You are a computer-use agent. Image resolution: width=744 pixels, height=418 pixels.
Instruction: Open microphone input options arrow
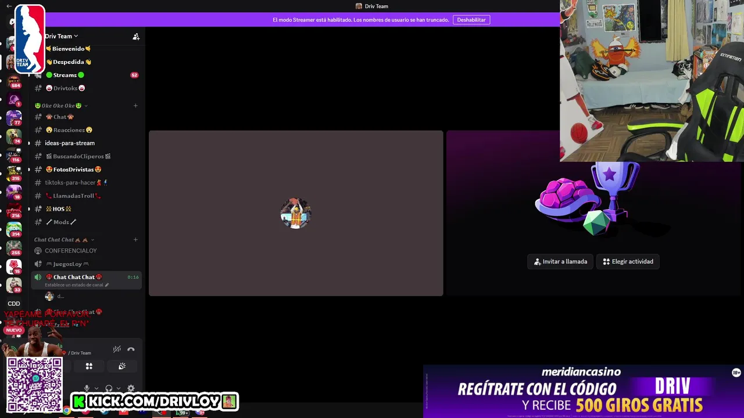[96, 388]
